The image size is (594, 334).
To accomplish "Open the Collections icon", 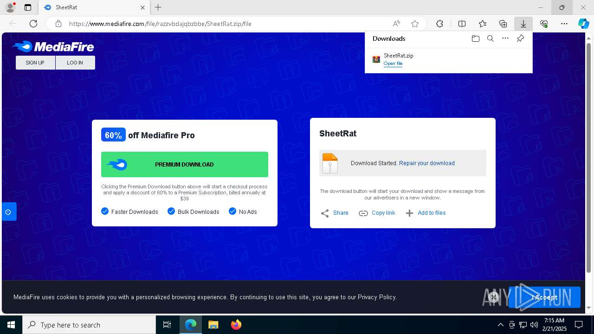I will [x=503, y=24].
